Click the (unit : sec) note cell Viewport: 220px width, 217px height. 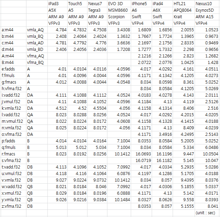[207, 213]
